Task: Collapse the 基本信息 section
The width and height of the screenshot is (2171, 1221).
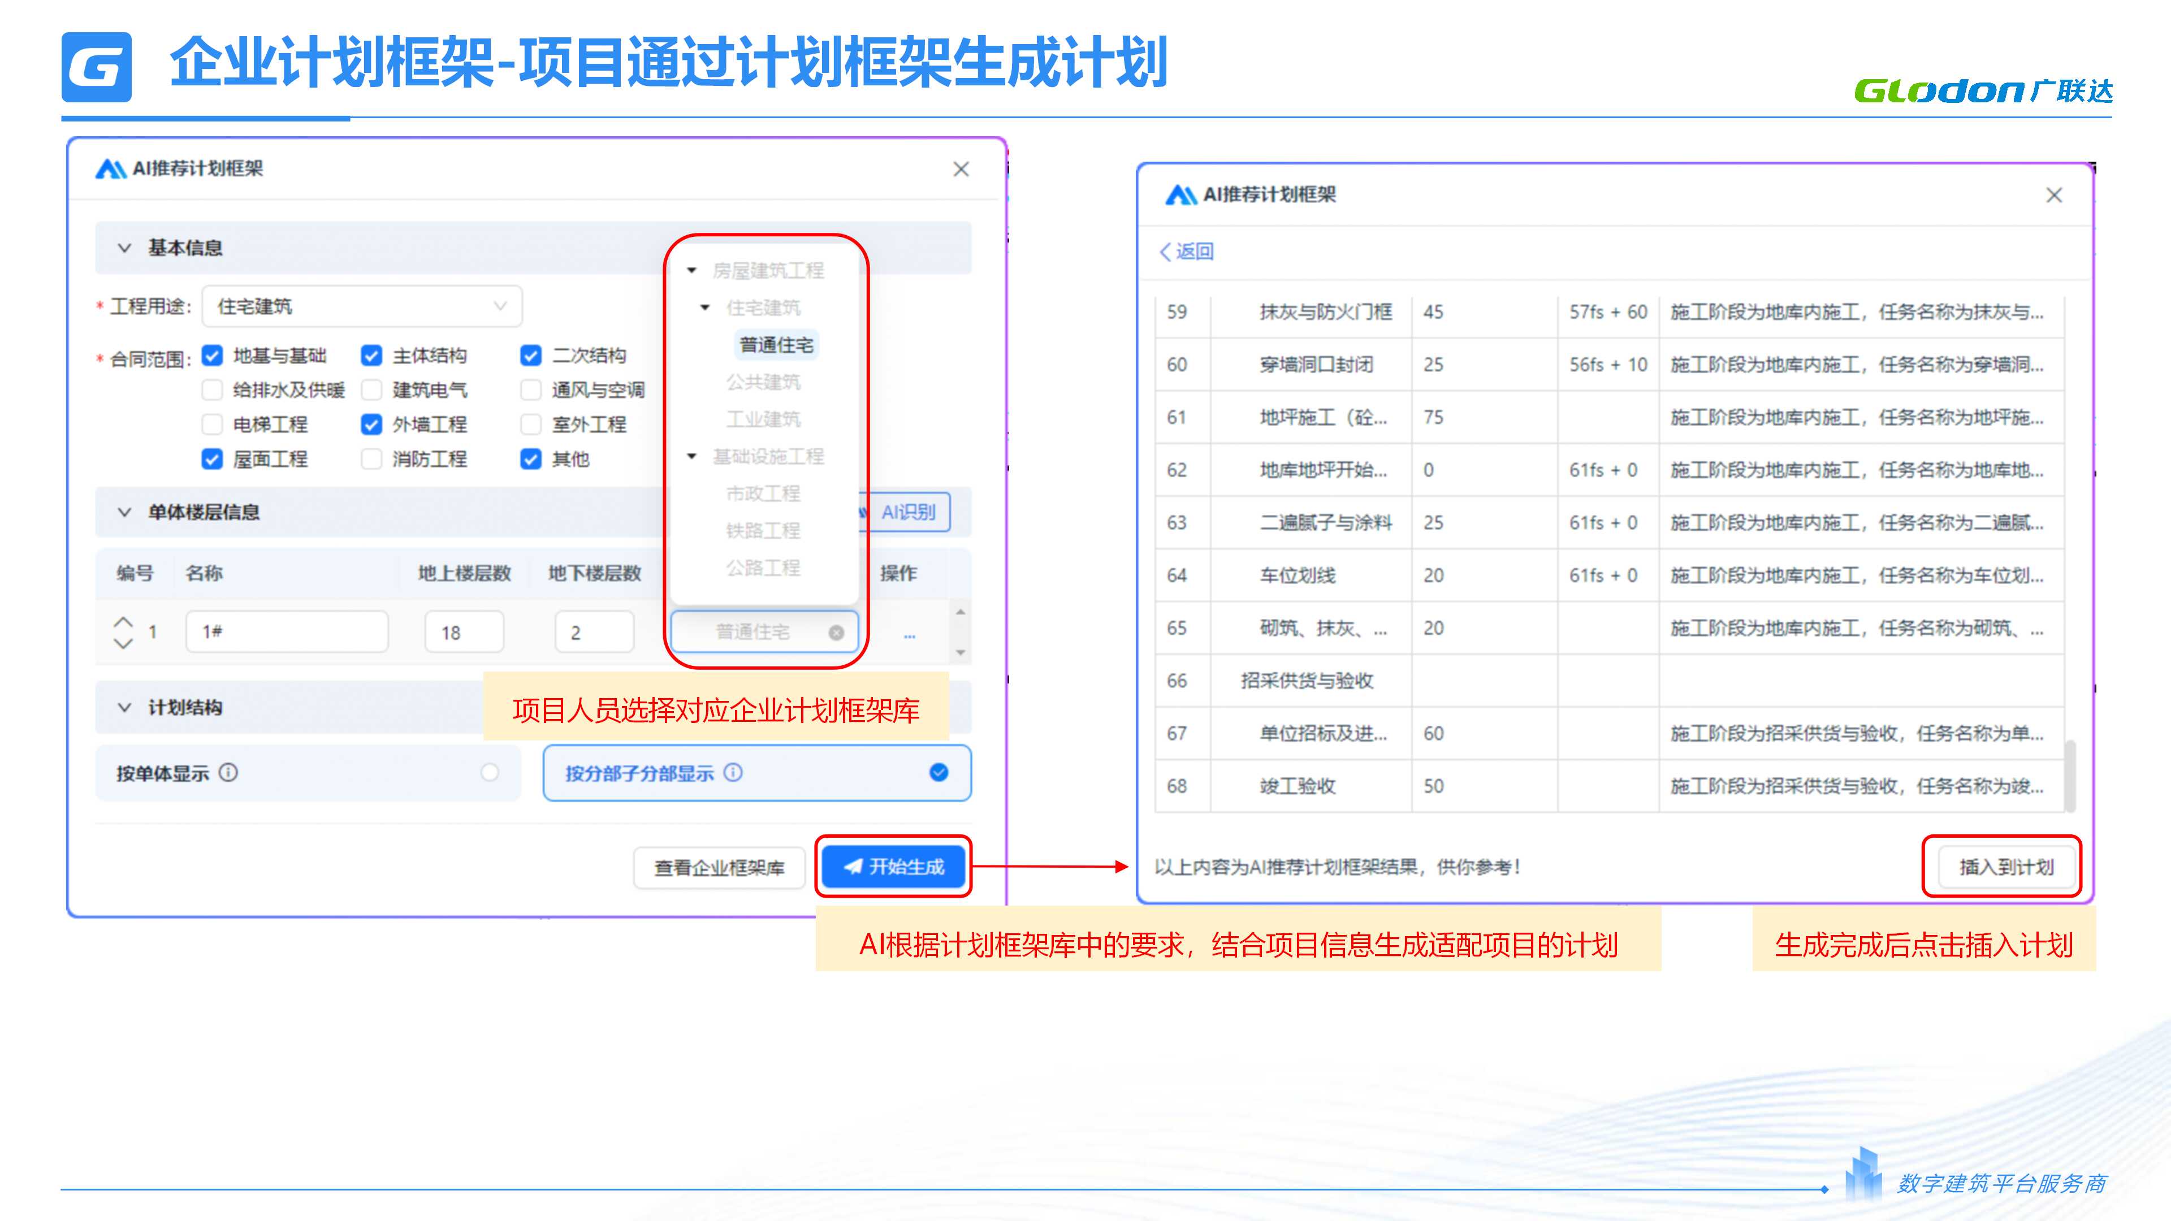Action: point(125,248)
